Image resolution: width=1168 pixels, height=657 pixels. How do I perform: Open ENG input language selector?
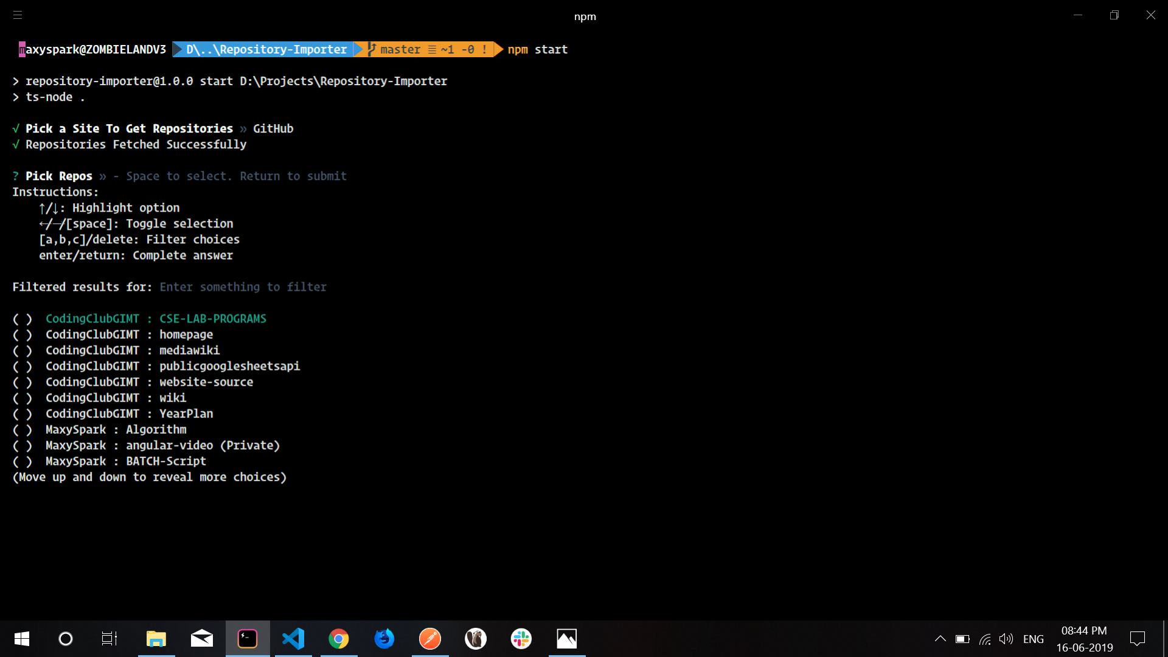tap(1033, 639)
